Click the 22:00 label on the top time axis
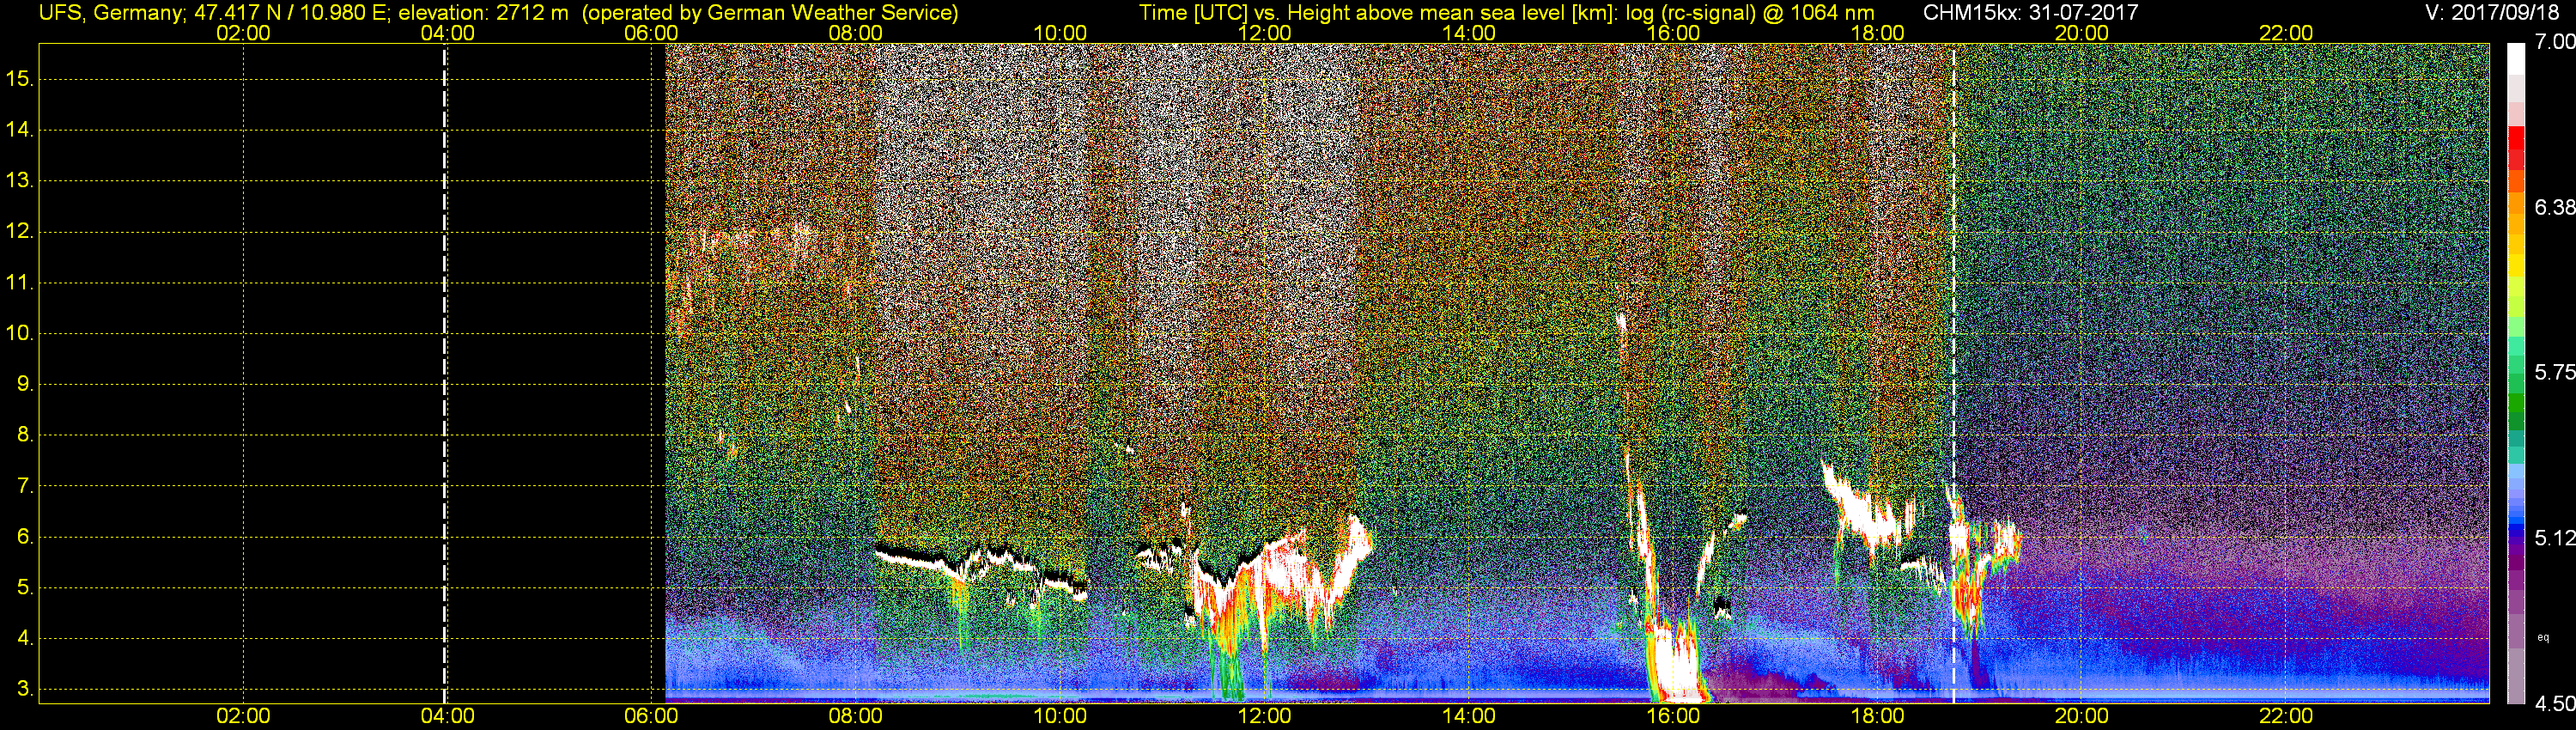The height and width of the screenshot is (730, 2576). 2286,33
